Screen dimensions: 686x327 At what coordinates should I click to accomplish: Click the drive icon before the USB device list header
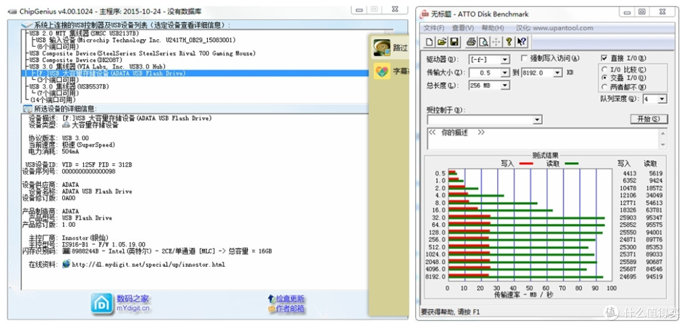[x=27, y=25]
